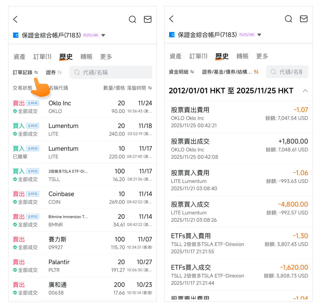Open the 證券 filter sliders icon
Screen dimensions: 321x308
click(60, 72)
